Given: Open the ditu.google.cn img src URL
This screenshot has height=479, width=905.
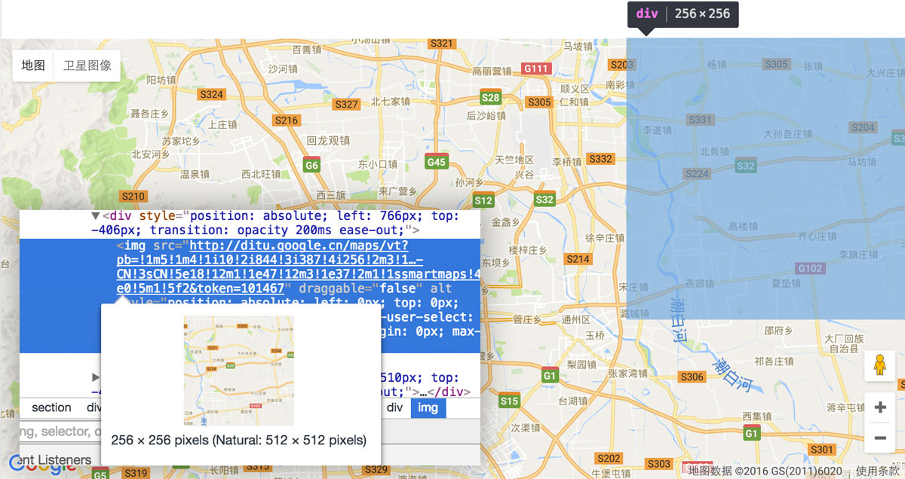Looking at the screenshot, I should 298,267.
